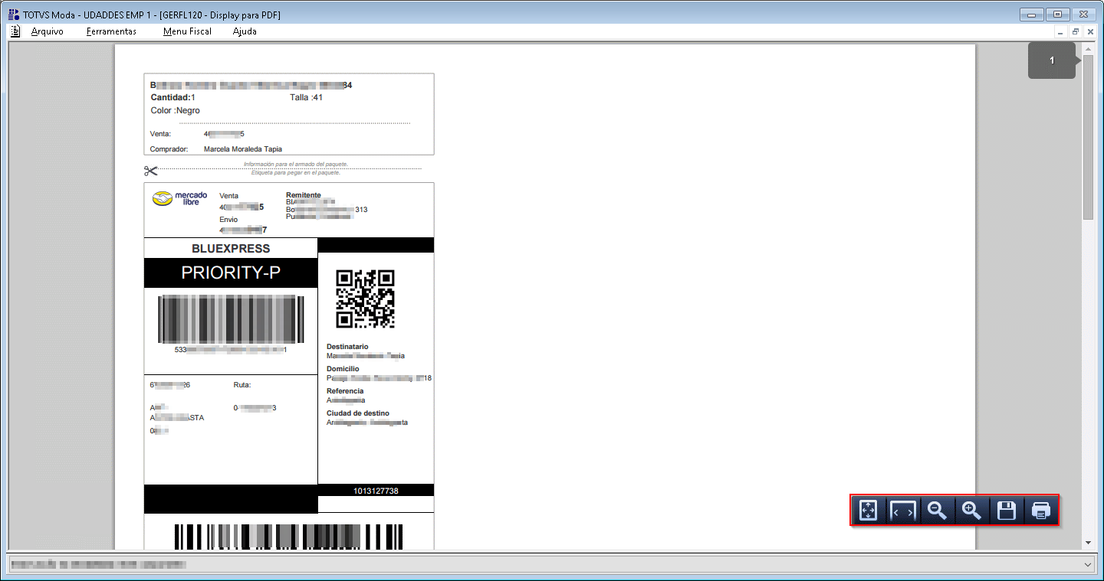
Task: Close the inner GERFL120 document window
Action: click(x=1090, y=32)
